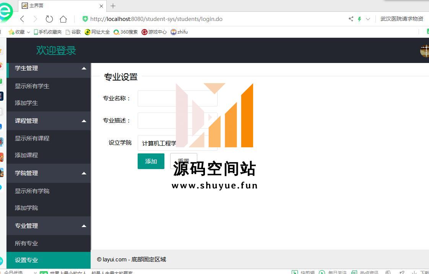Click the browser forward arrow
Screen dimensions: 429x274
coord(35,19)
